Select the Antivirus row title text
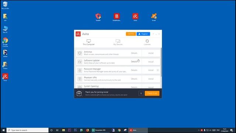 click(88, 52)
